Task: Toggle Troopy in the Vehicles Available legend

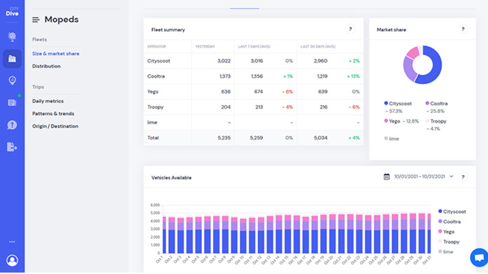Action: 448,242
